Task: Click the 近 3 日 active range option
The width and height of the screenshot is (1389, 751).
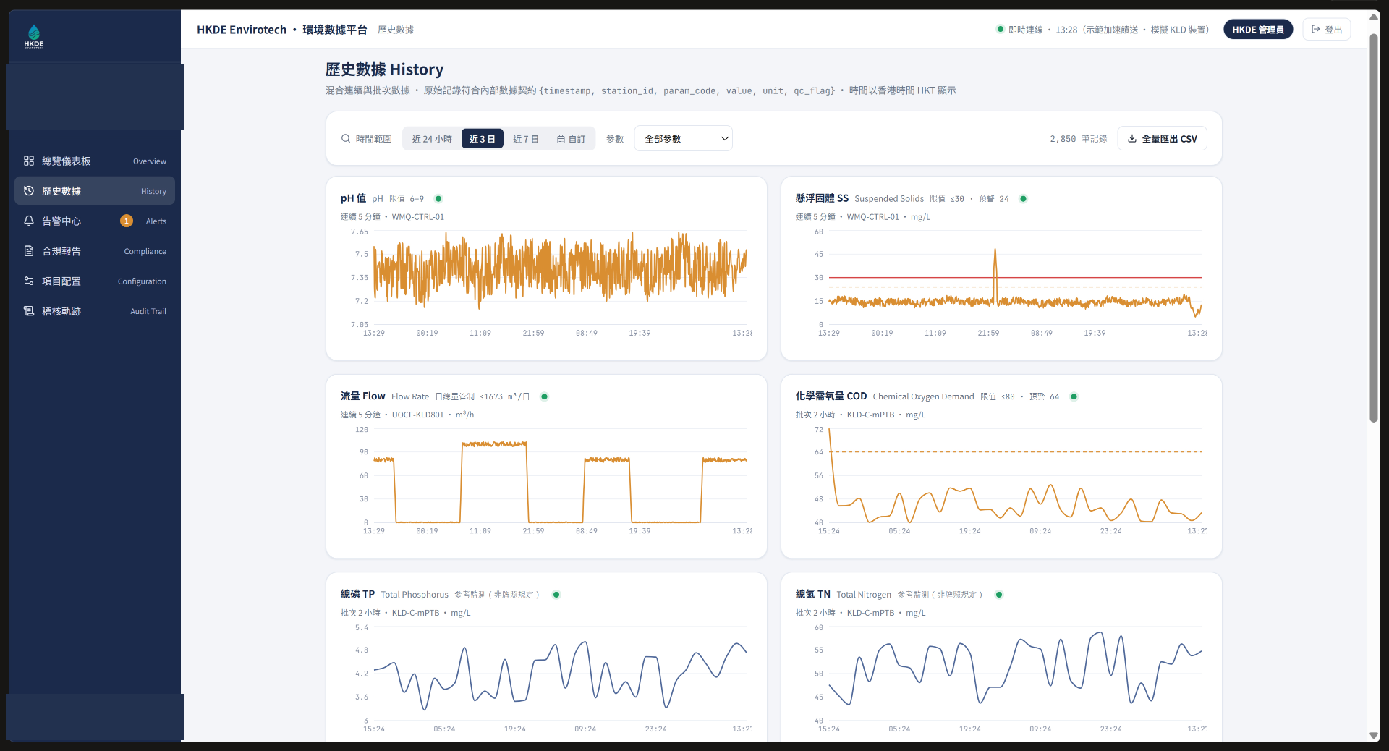Action: (x=483, y=139)
